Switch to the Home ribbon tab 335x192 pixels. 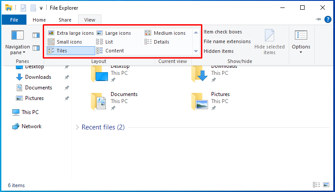[39, 20]
